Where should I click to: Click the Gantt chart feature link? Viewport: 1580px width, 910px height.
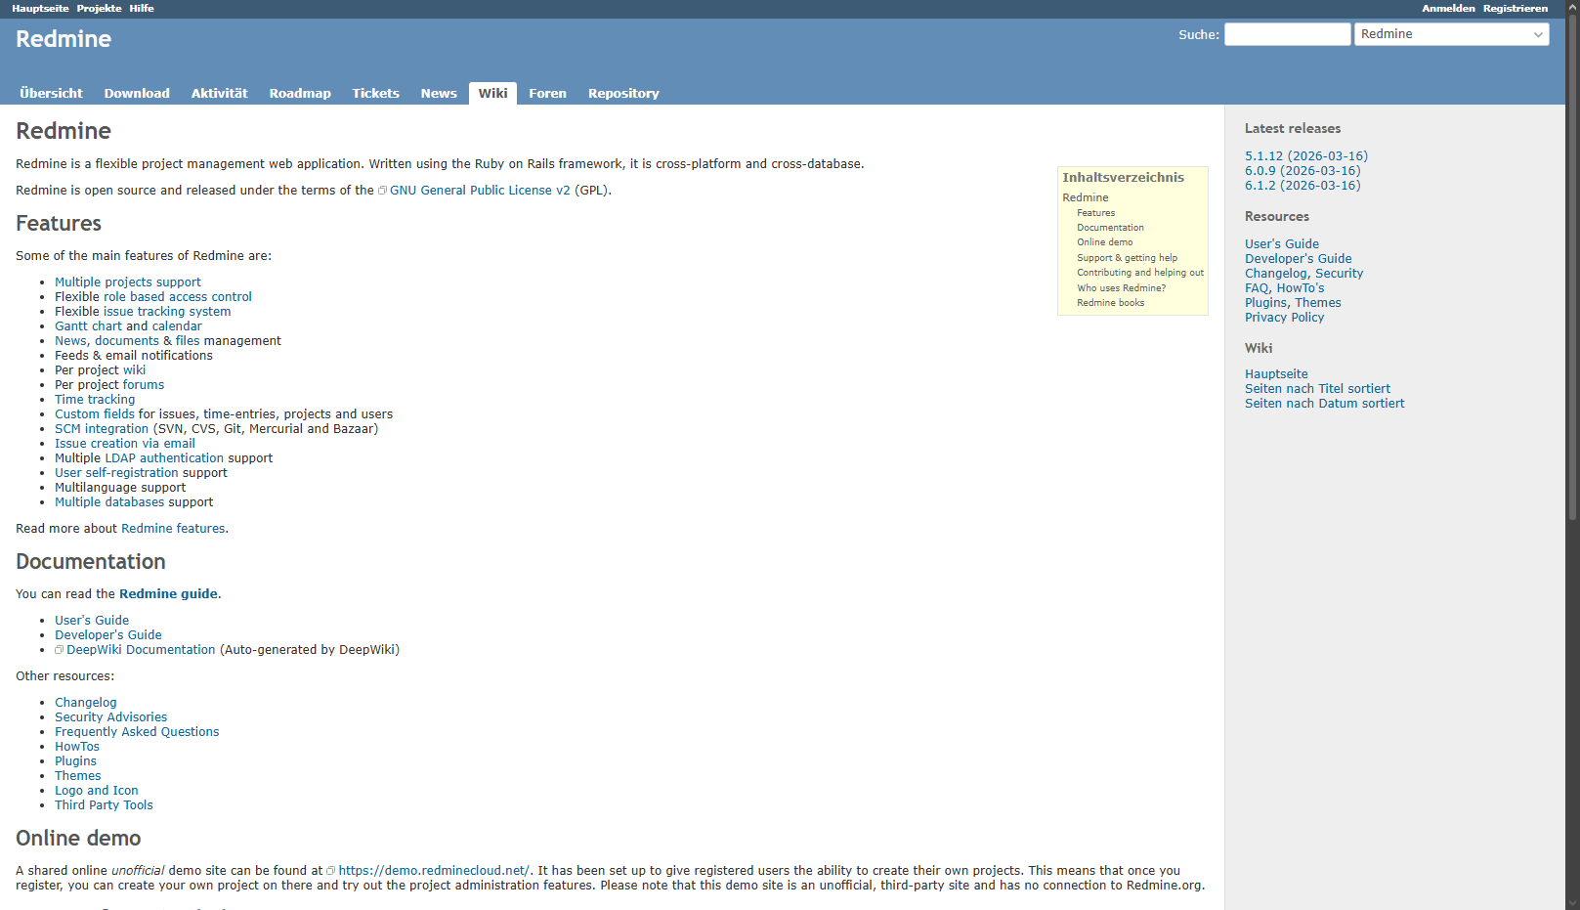pos(88,326)
